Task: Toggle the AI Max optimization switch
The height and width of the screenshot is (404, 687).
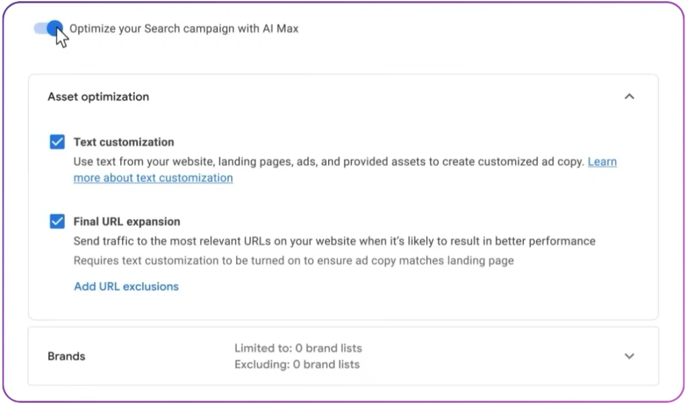Action: tap(49, 29)
